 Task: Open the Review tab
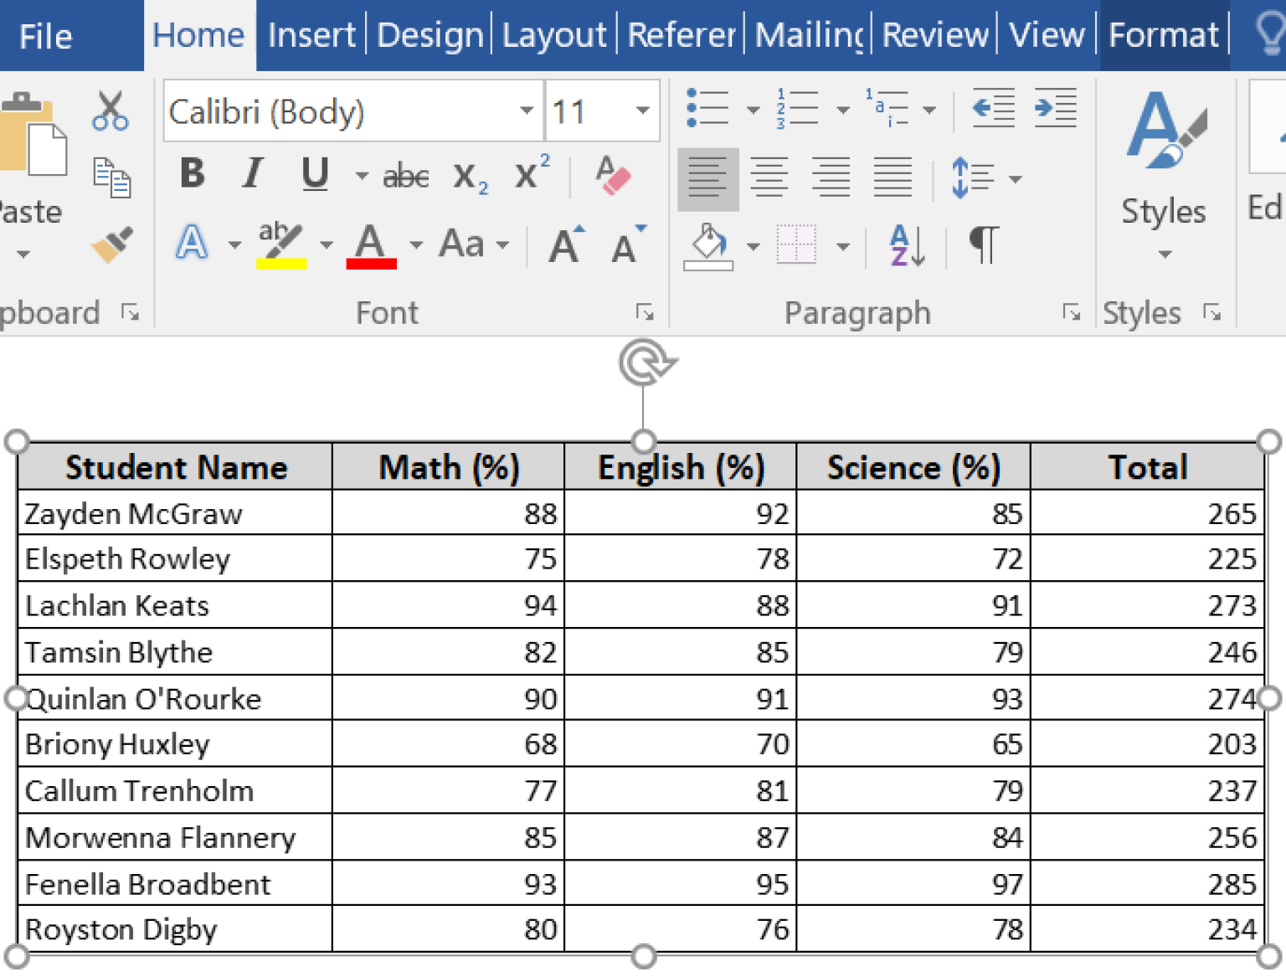pos(935,34)
